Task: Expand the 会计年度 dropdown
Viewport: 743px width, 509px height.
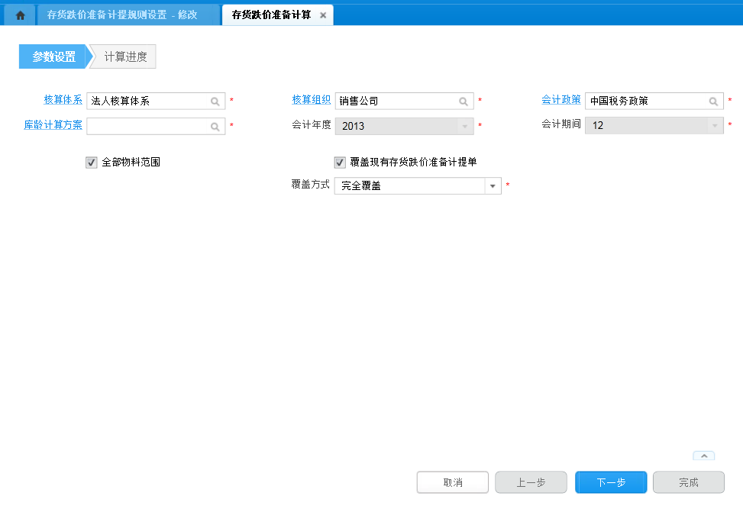Action: pos(464,126)
